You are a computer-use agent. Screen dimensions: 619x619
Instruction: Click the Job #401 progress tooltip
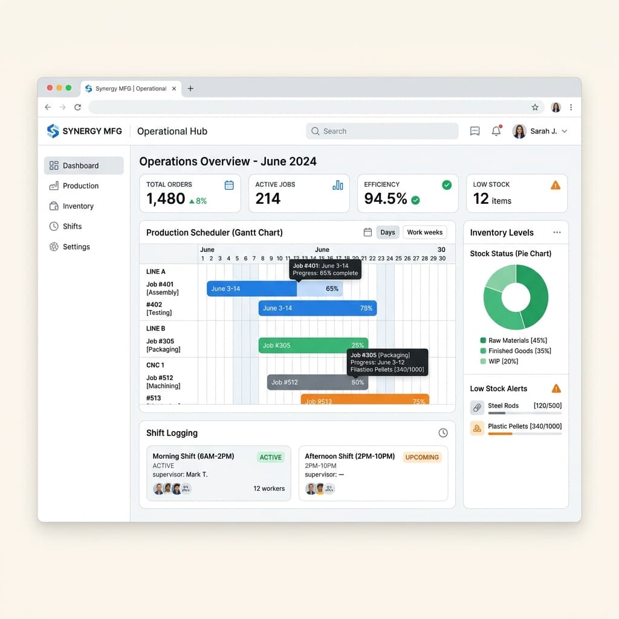pyautogui.click(x=325, y=269)
